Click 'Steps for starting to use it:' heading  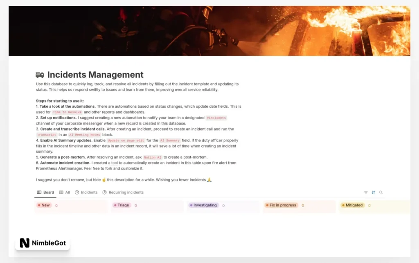point(60,101)
